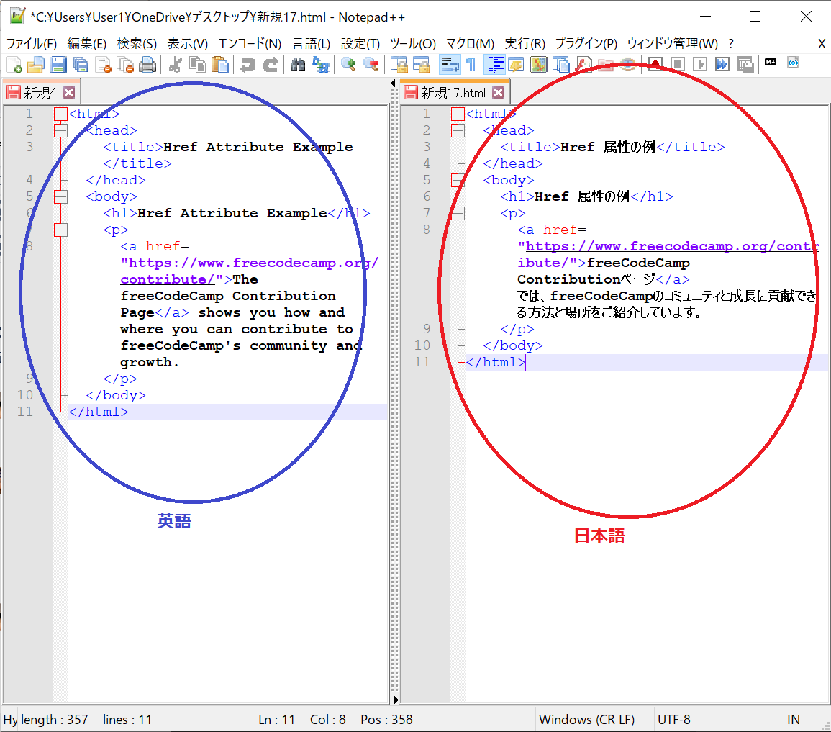
Task: Click the Windows (CR LF) status bar field
Action: [x=586, y=719]
